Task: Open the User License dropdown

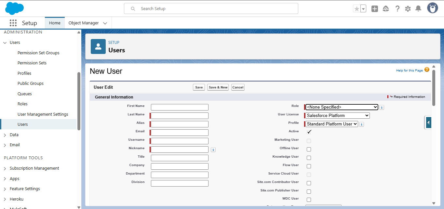Action: (x=338, y=115)
